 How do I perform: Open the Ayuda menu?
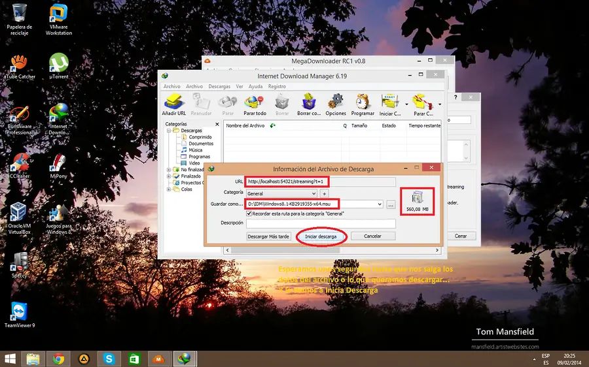point(255,86)
